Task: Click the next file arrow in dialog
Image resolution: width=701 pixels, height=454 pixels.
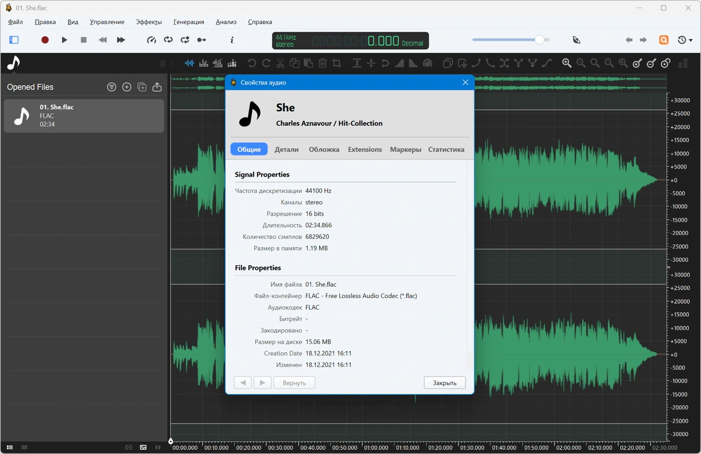Action: [262, 383]
